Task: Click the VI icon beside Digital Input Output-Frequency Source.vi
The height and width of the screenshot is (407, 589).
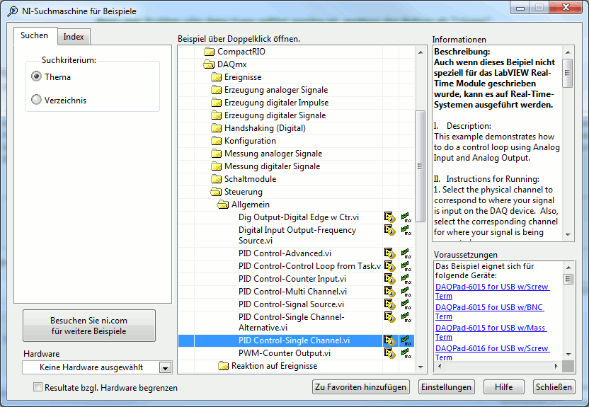Action: [x=389, y=230]
